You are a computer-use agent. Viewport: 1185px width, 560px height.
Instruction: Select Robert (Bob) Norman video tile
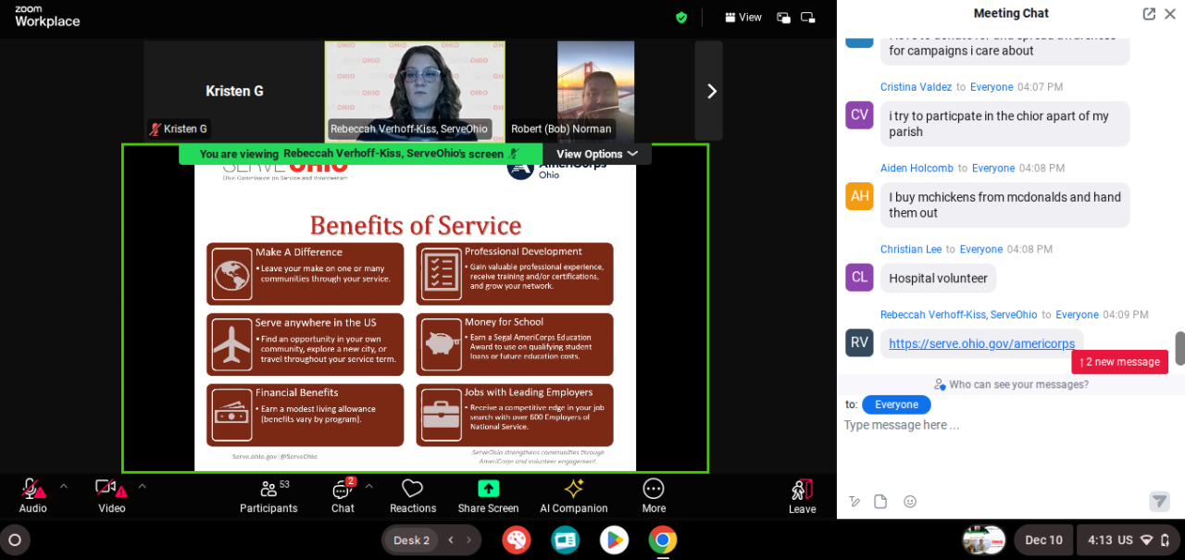pos(596,91)
